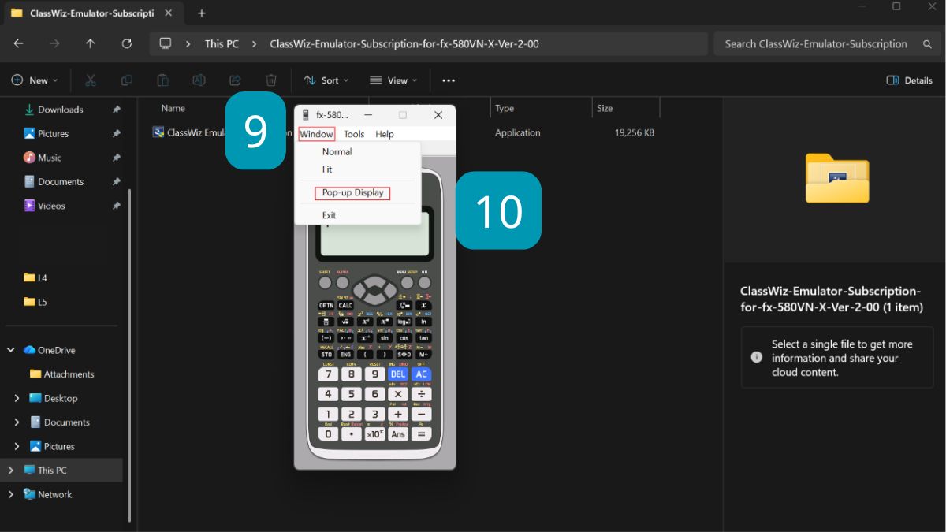Click the Search ClassWiz-Emulator-Subscription field
Image resolution: width=946 pixels, height=532 pixels.
click(x=827, y=44)
